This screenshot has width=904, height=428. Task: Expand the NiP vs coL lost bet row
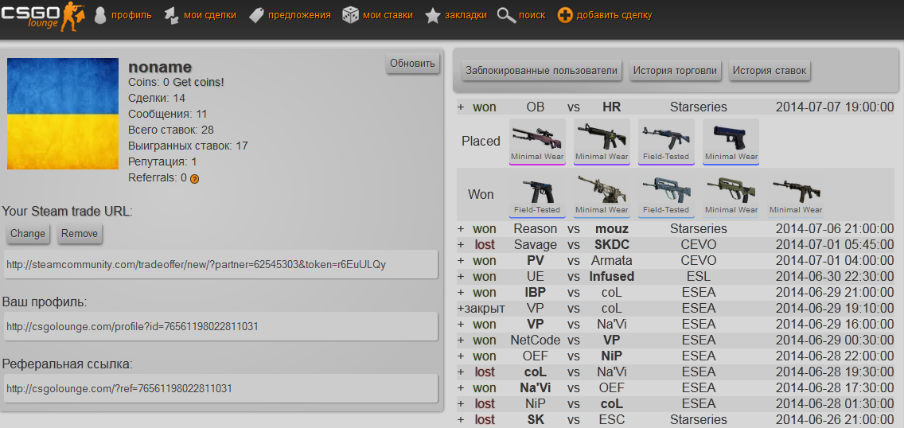461,404
